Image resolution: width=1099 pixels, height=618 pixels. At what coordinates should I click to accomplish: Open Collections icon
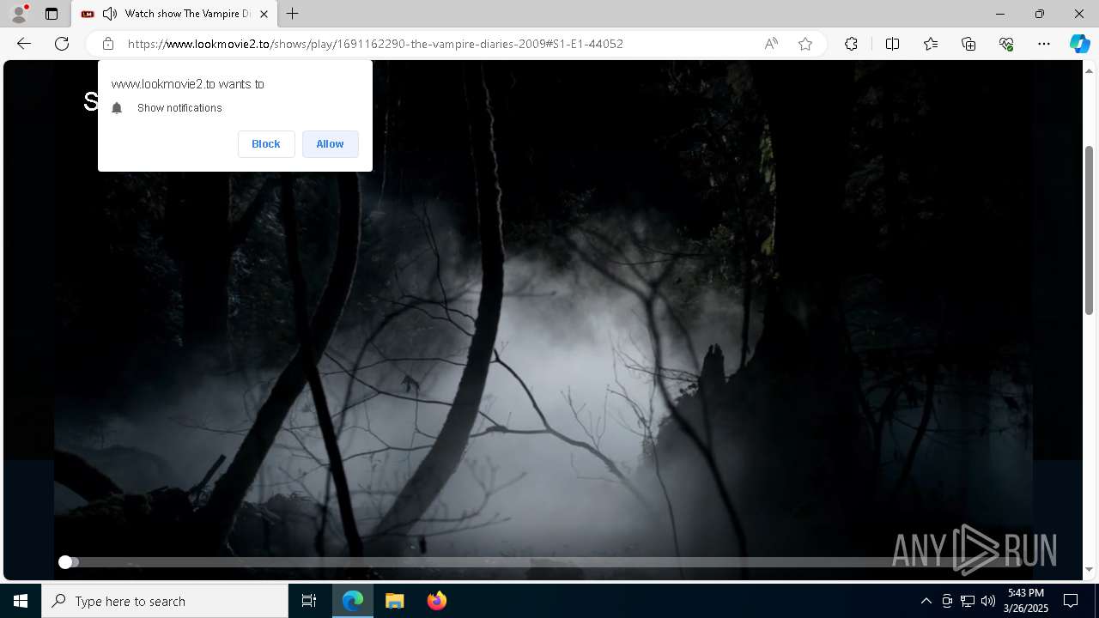pyautogui.click(x=968, y=44)
